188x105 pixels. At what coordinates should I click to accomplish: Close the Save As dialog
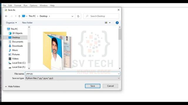pyautogui.click(x=118, y=10)
